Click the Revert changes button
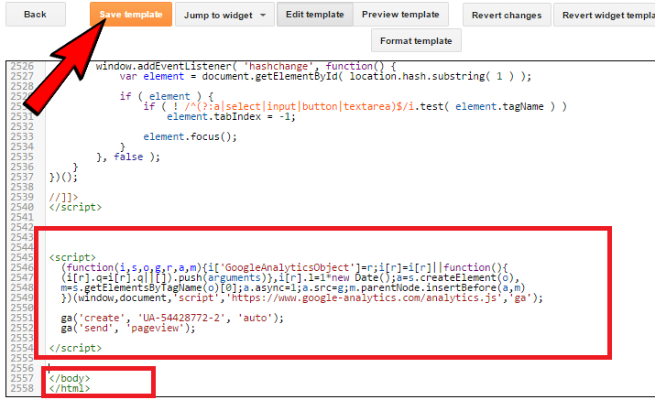Image resolution: width=655 pixels, height=400 pixels. (507, 15)
